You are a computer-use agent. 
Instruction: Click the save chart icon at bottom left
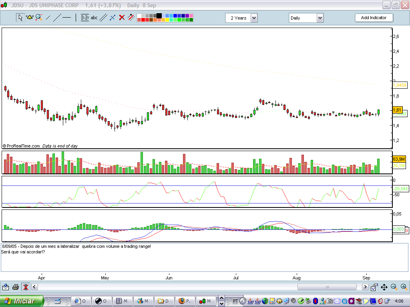pyautogui.click(x=6, y=287)
